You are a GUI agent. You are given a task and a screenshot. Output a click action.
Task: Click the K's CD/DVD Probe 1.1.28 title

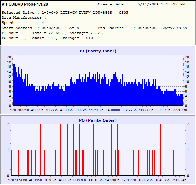pyautogui.click(x=25, y=4)
